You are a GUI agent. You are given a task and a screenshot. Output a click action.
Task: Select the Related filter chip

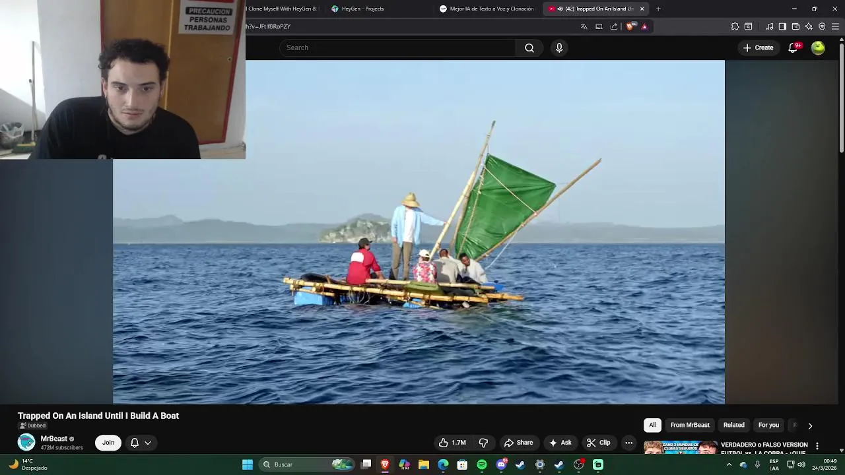(733, 425)
